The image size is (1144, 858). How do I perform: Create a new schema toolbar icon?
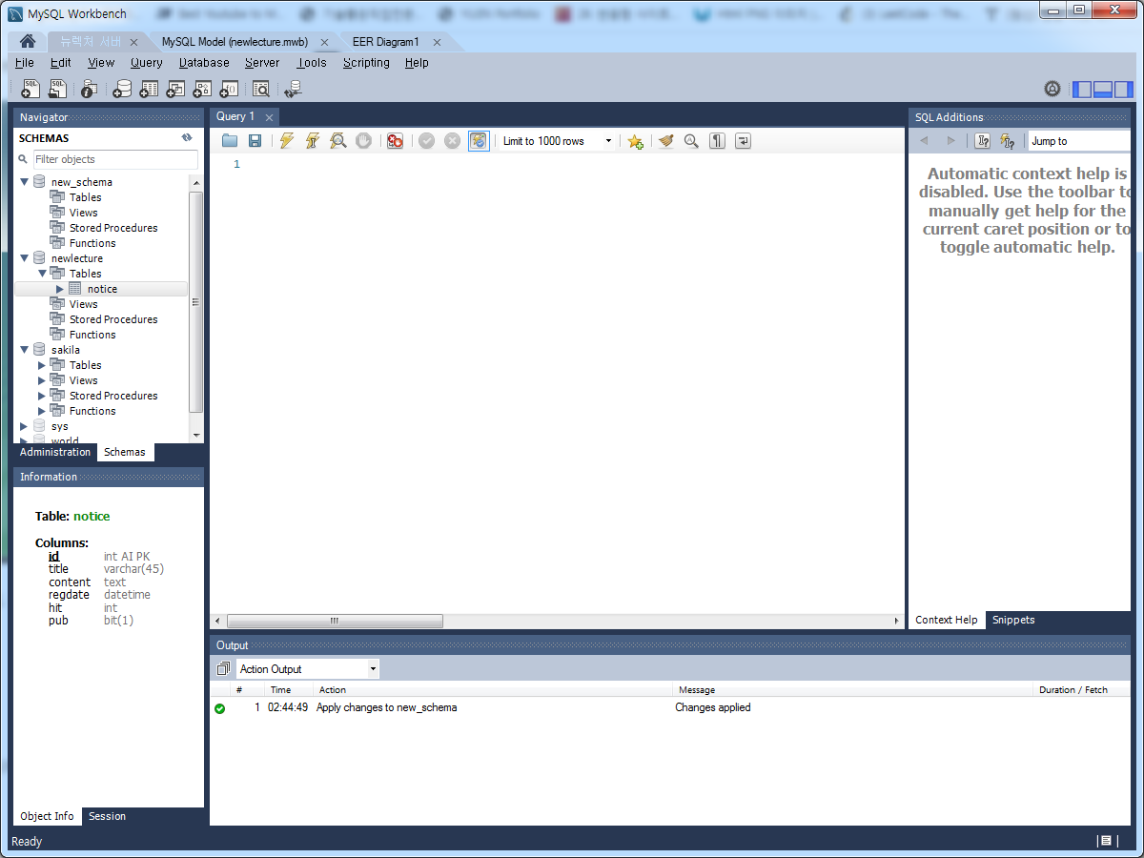coord(122,89)
